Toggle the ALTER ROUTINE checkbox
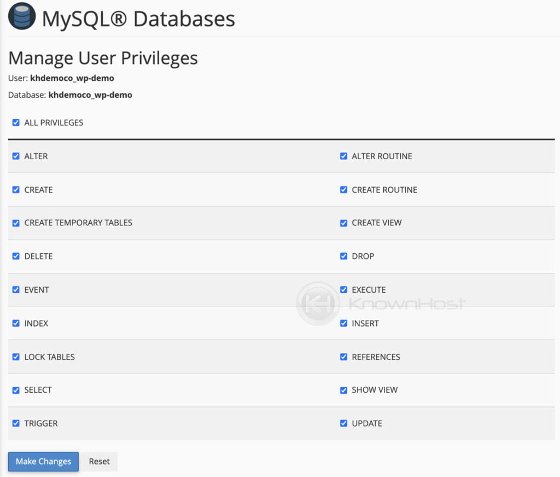The width and height of the screenshot is (560, 477). [x=343, y=156]
